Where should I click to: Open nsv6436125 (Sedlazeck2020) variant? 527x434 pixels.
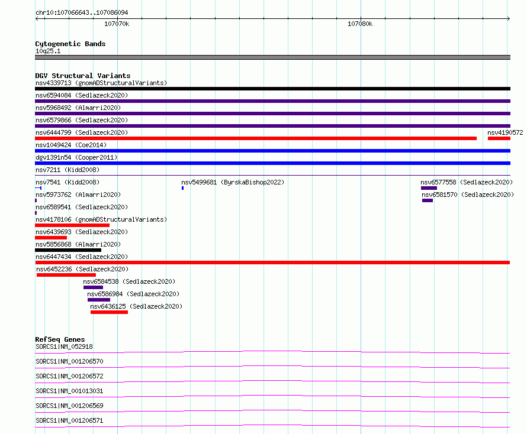[x=136, y=306]
